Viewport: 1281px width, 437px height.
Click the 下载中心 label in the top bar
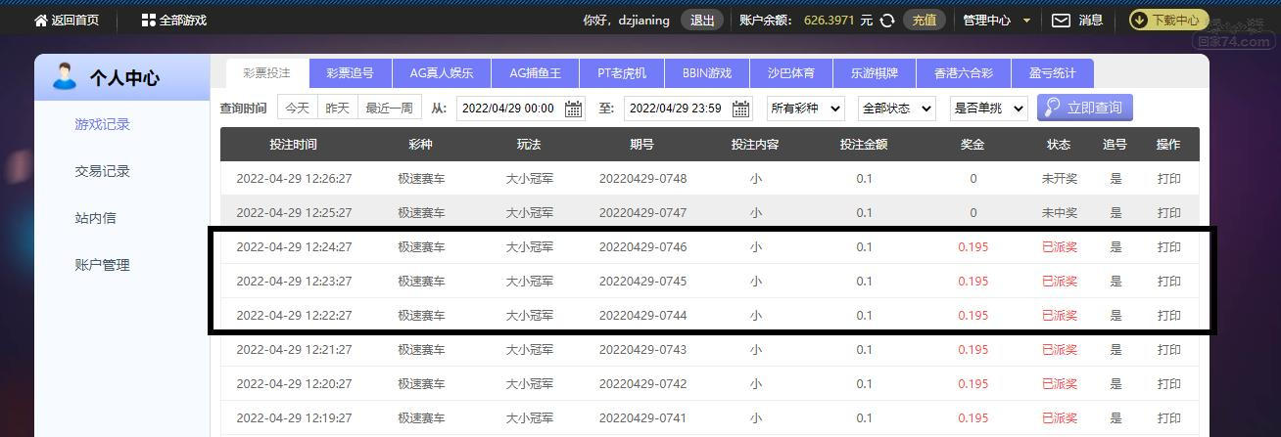1175,20
